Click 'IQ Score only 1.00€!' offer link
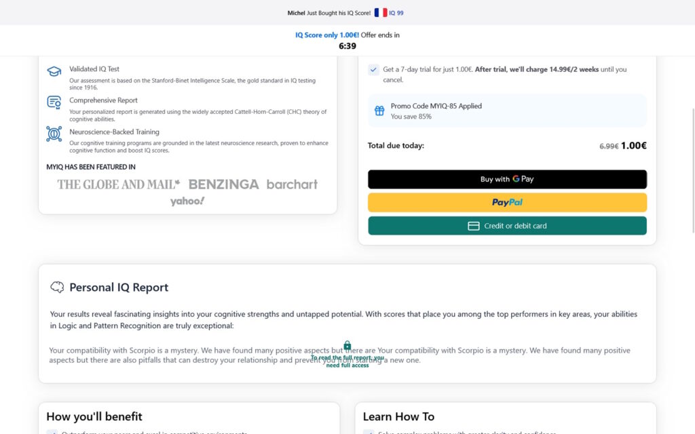This screenshot has height=434, width=695. click(x=327, y=35)
